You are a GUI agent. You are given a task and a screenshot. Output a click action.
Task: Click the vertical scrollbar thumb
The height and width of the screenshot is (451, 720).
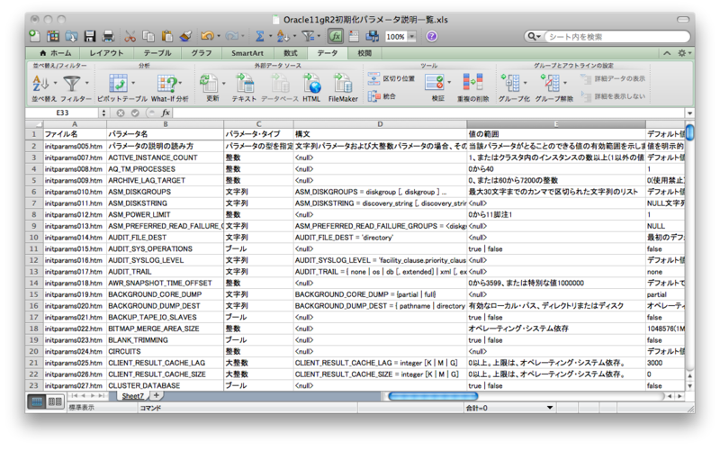689,131
